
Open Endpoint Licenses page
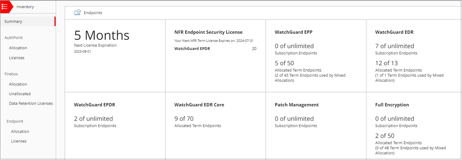click(x=19, y=141)
